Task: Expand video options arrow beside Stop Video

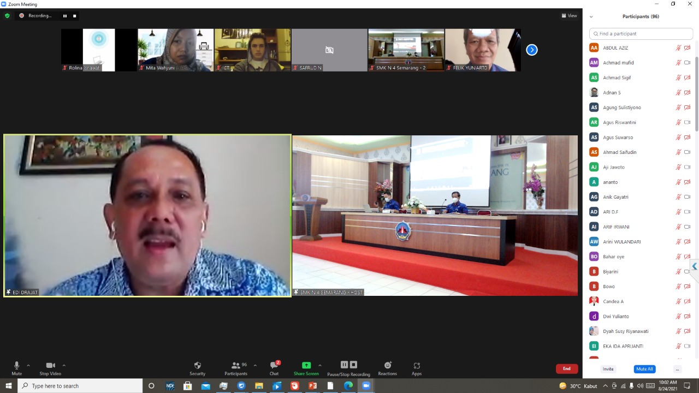Action: coord(64,365)
